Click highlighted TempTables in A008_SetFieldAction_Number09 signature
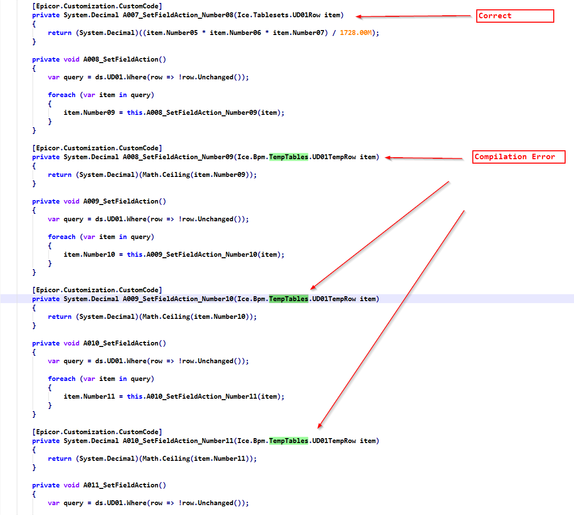Screen dimensions: 574x515 coord(288,157)
